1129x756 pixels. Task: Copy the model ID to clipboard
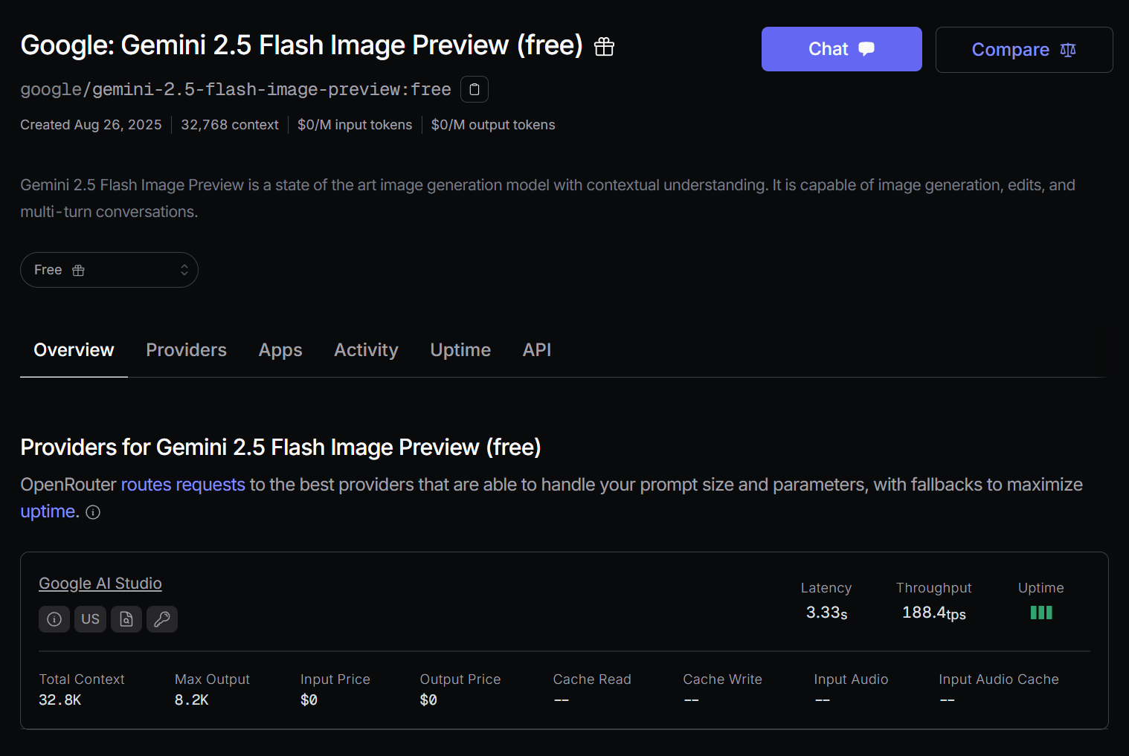[475, 89]
